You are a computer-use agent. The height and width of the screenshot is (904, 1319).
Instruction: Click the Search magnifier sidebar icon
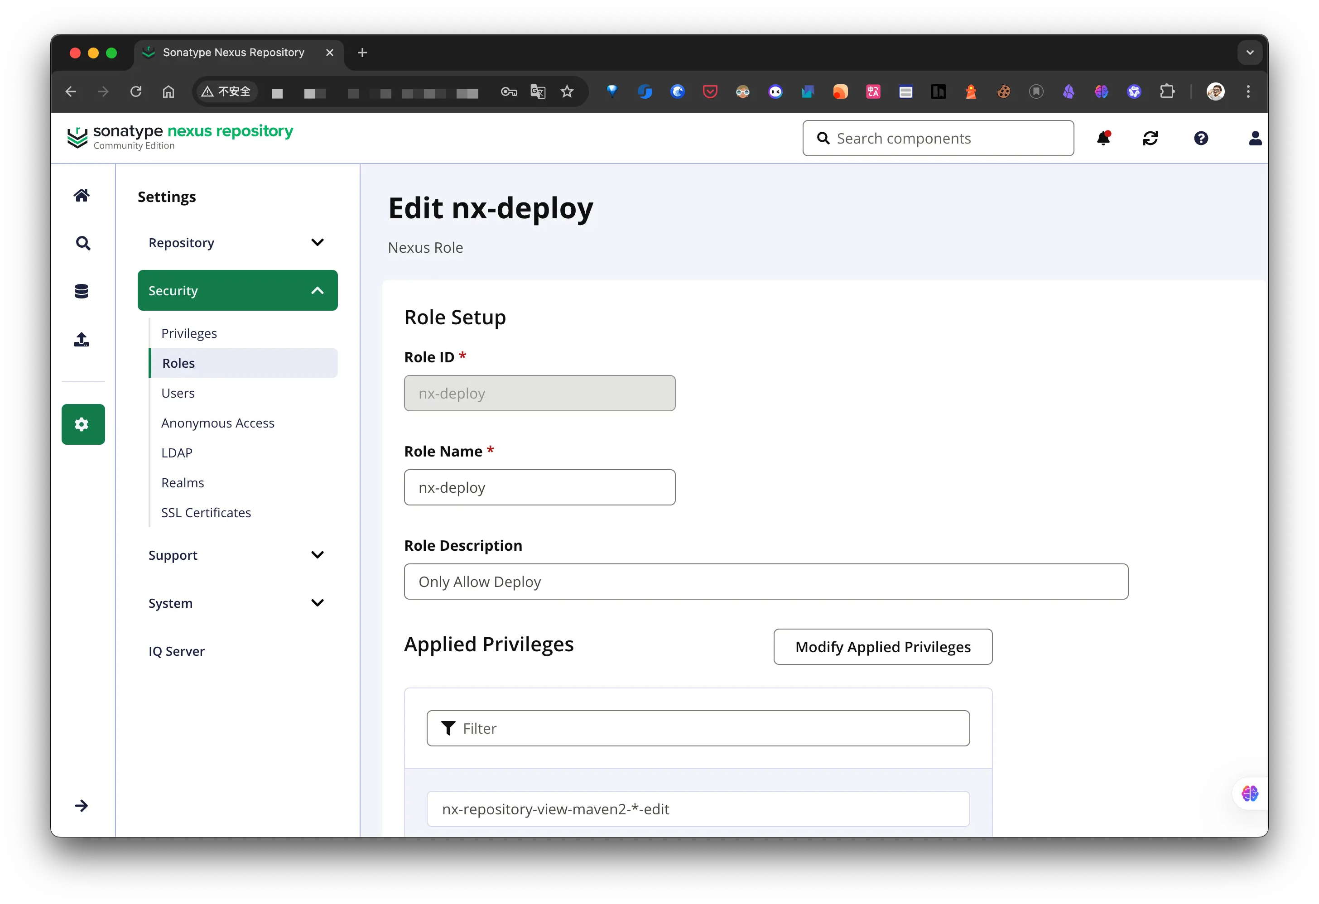(x=83, y=244)
